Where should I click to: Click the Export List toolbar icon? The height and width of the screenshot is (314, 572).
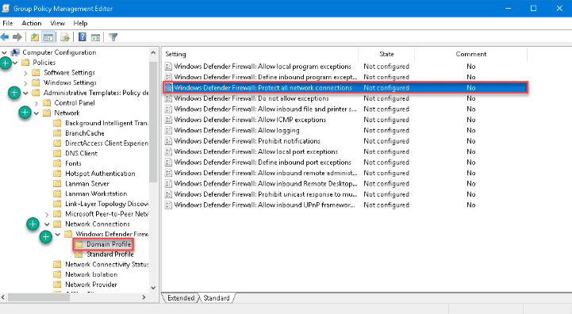pos(65,36)
